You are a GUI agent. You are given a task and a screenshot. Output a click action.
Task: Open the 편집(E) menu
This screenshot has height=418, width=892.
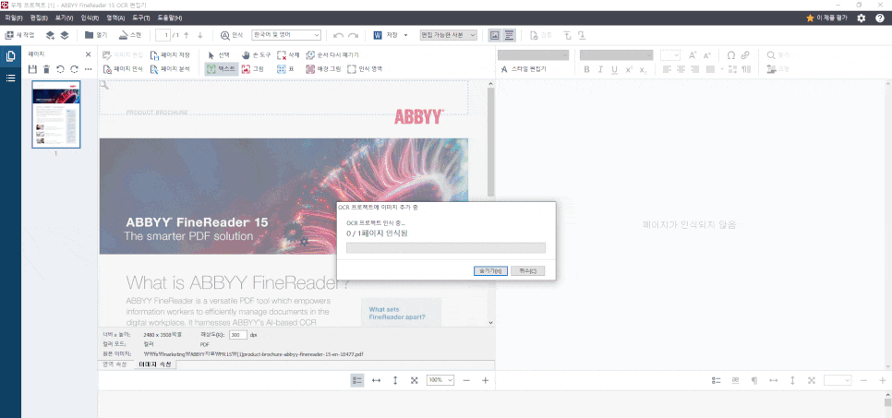[39, 18]
